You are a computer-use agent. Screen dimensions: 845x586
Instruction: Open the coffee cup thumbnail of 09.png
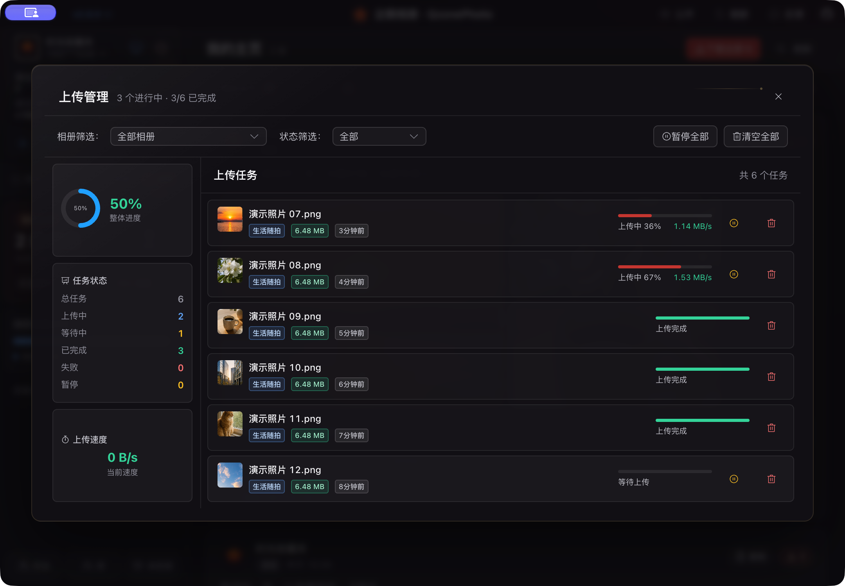coord(230,322)
